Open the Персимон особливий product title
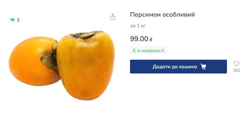Screen dimensions: 249x113 tap(163, 15)
